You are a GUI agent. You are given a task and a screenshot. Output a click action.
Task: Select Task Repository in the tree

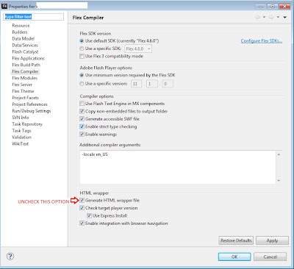(x=27, y=124)
